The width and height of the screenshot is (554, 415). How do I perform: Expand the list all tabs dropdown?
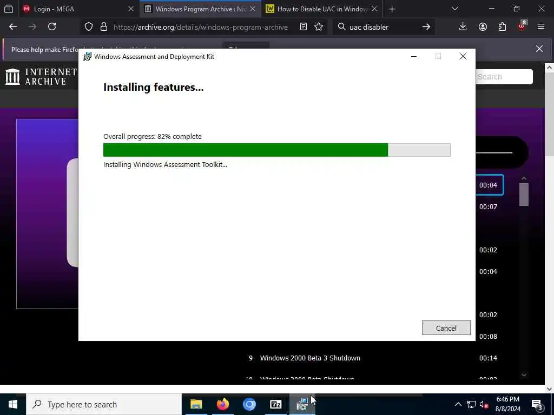(455, 9)
